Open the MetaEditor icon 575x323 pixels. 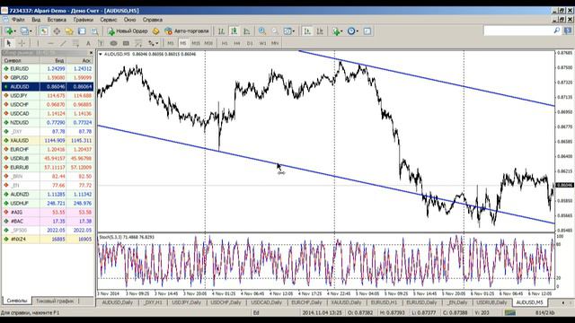click(155, 31)
